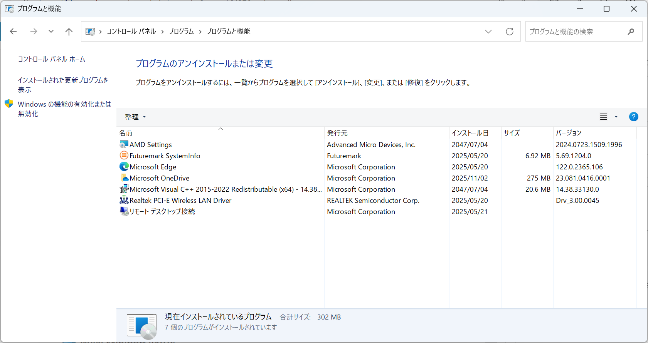This screenshot has width=648, height=343.
Task: Click the プログラム breadcrumb in address bar
Action: coord(181,32)
